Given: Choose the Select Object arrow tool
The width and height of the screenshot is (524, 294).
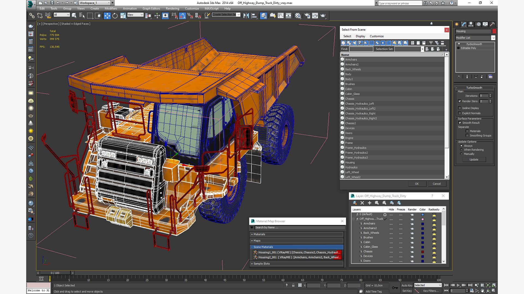Looking at the screenshot, I should click(x=74, y=16).
